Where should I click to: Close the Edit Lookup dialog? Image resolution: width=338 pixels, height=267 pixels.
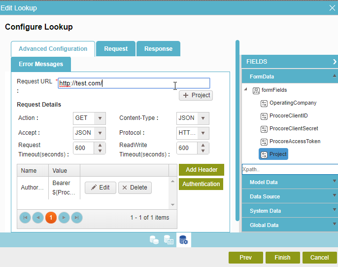click(332, 7)
